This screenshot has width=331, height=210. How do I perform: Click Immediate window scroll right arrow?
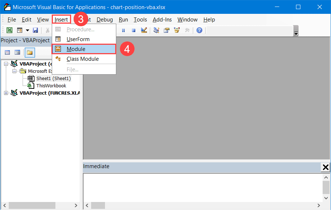pos(319,205)
